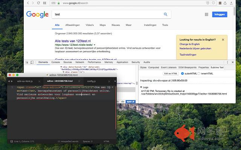
Task: Switch to the DevTools Console tab
Action: coord(56,62)
